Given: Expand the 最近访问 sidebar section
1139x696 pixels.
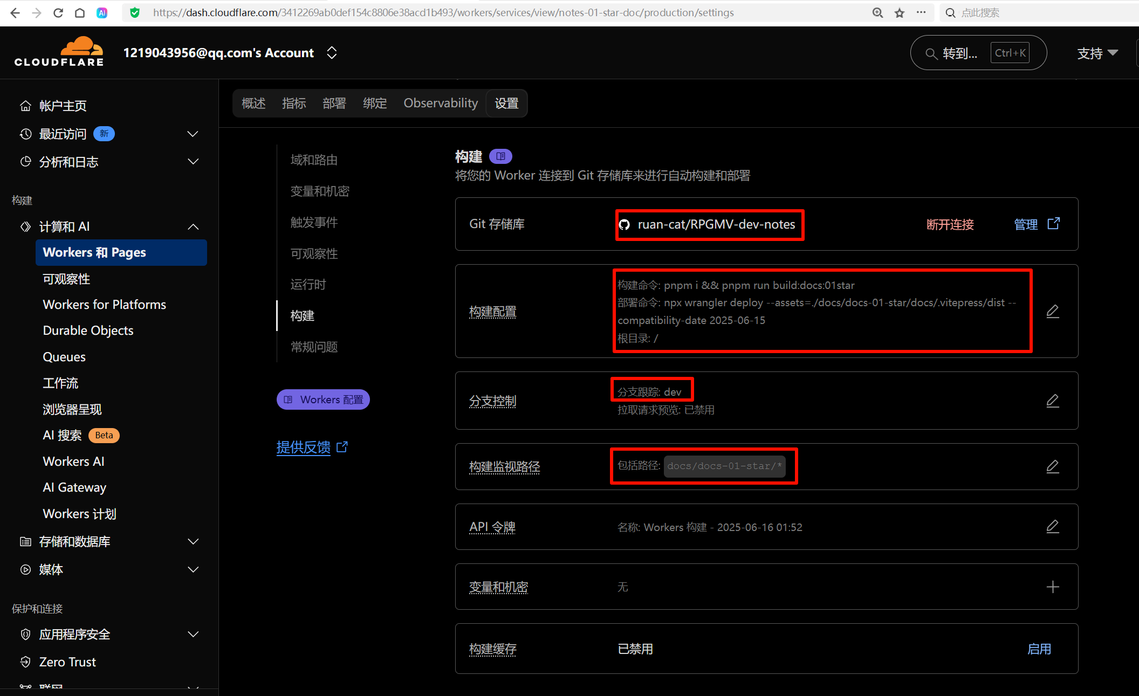Looking at the screenshot, I should tap(193, 134).
